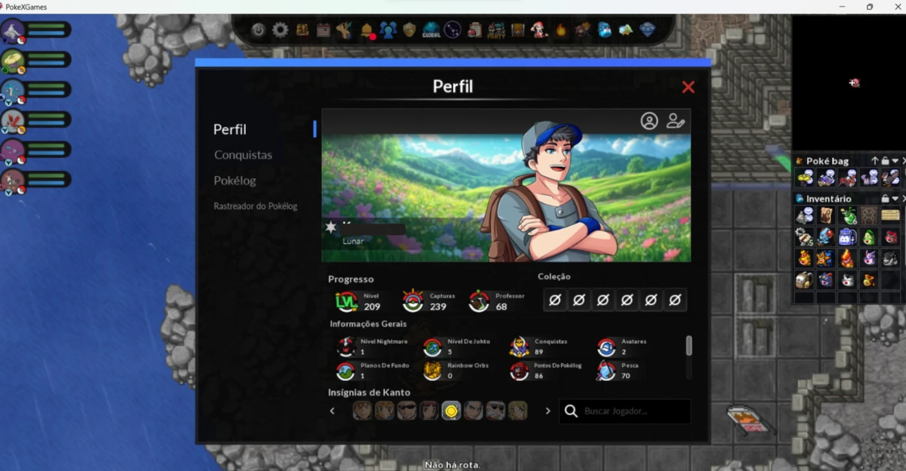This screenshot has height=471, width=906.
Task: Select the highlighted yellow Kanto badge
Action: 451,411
